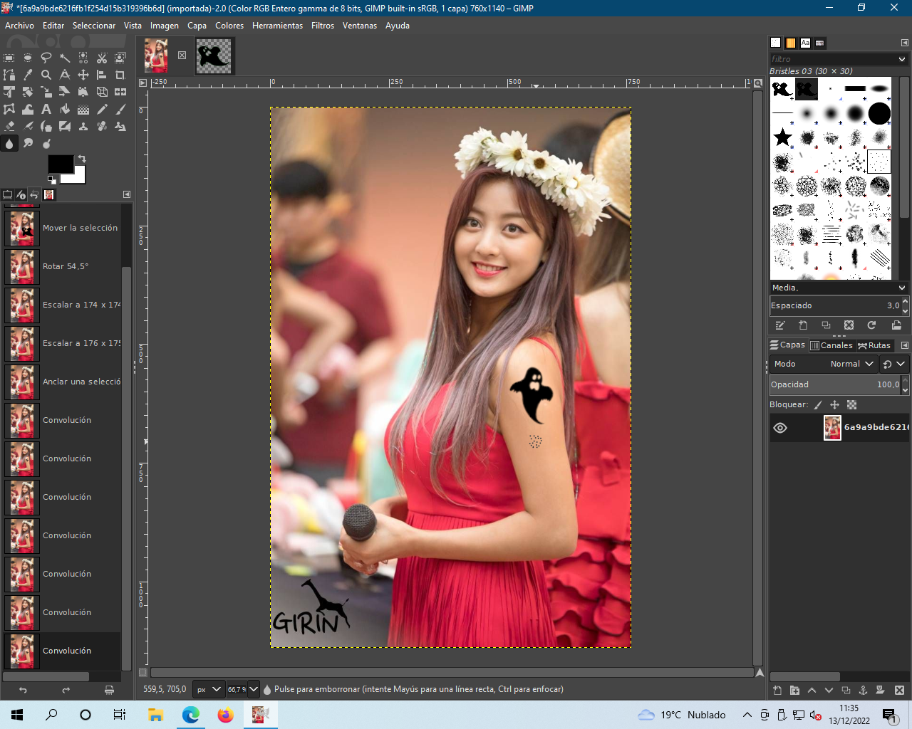Select the Zoom magnifier tool
The height and width of the screenshot is (729, 912).
(x=46, y=75)
